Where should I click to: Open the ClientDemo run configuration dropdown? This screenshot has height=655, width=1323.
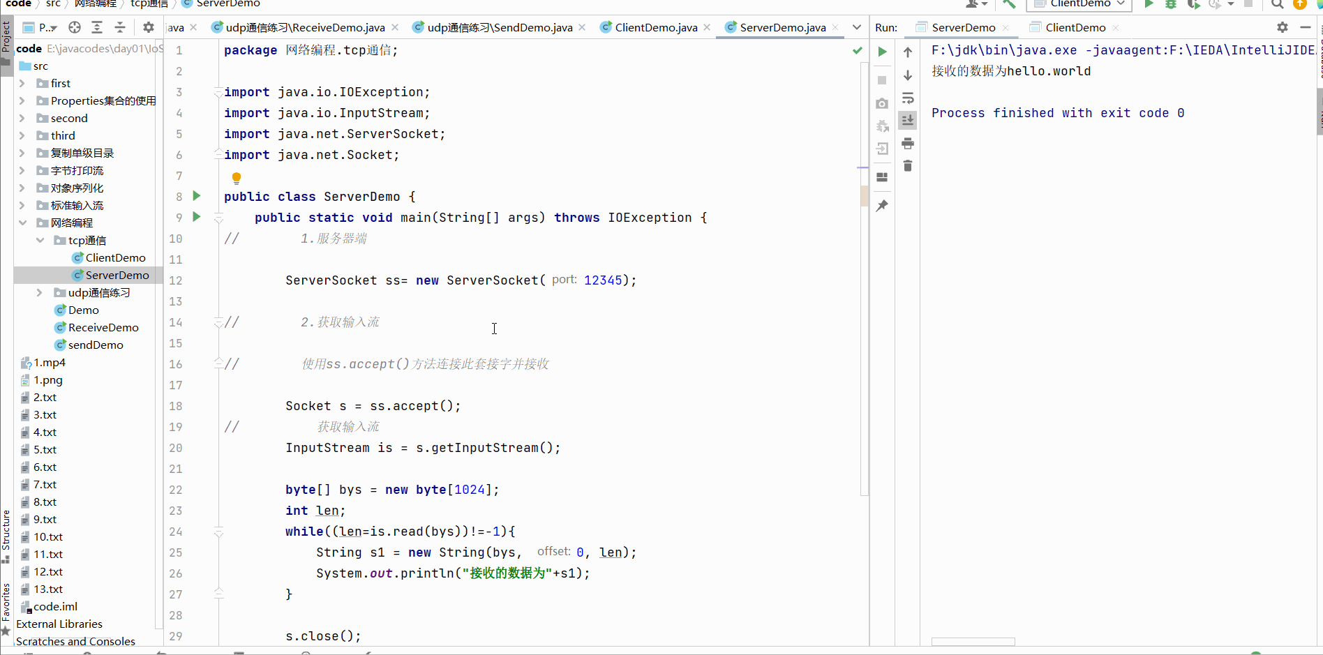tap(1079, 3)
